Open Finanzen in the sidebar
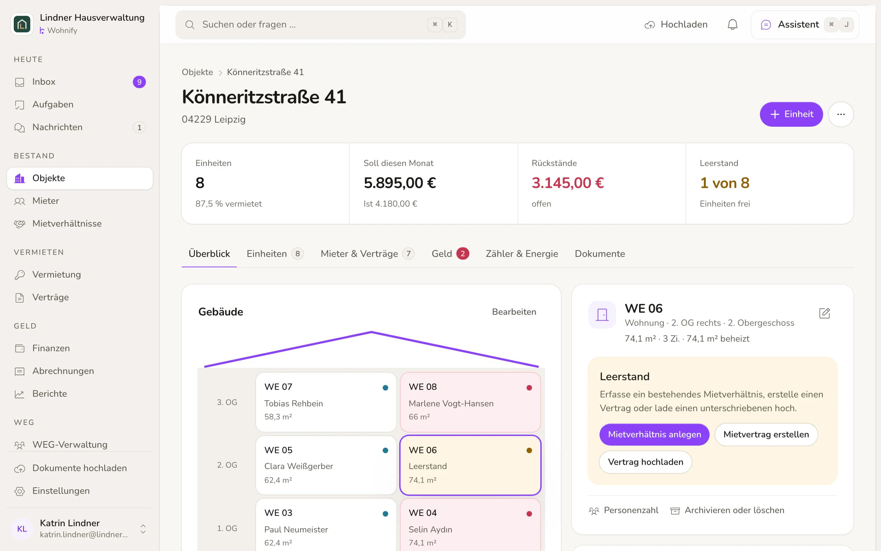The width and height of the screenshot is (881, 551). click(80, 348)
